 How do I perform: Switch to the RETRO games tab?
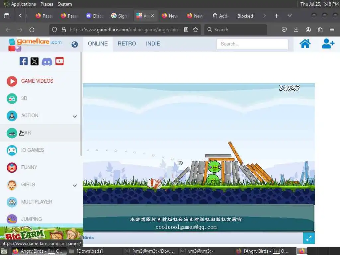point(127,44)
